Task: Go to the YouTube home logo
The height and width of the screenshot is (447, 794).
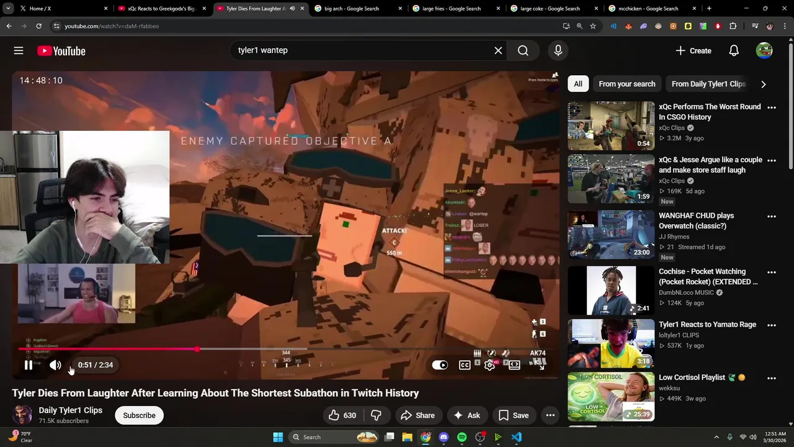Action: 61,51
